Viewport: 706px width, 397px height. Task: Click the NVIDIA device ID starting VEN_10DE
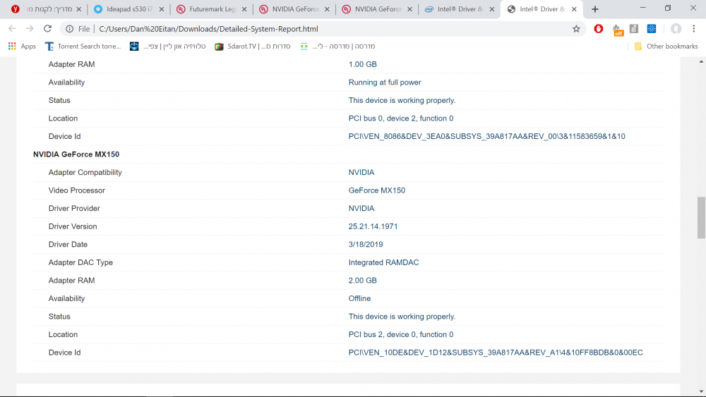496,352
